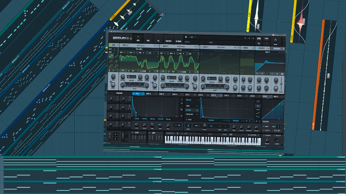Screen dimensions: 346x194
Task: Click the OSC A waveform pencil edit icon
Action: pos(157,57)
